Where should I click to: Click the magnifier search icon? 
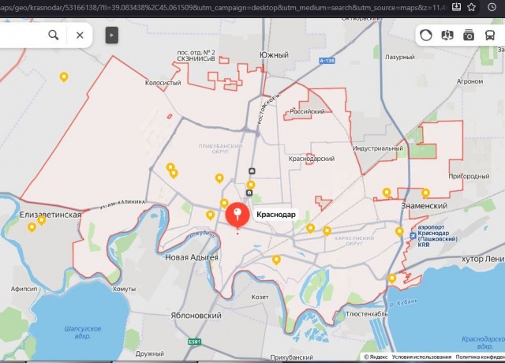54,35
